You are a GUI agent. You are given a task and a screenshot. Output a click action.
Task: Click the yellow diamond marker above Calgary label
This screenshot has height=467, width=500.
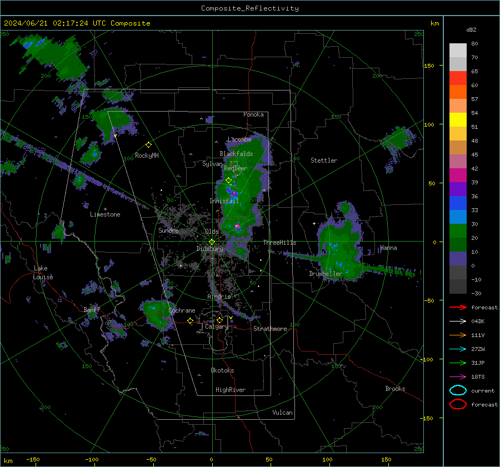(x=219, y=320)
